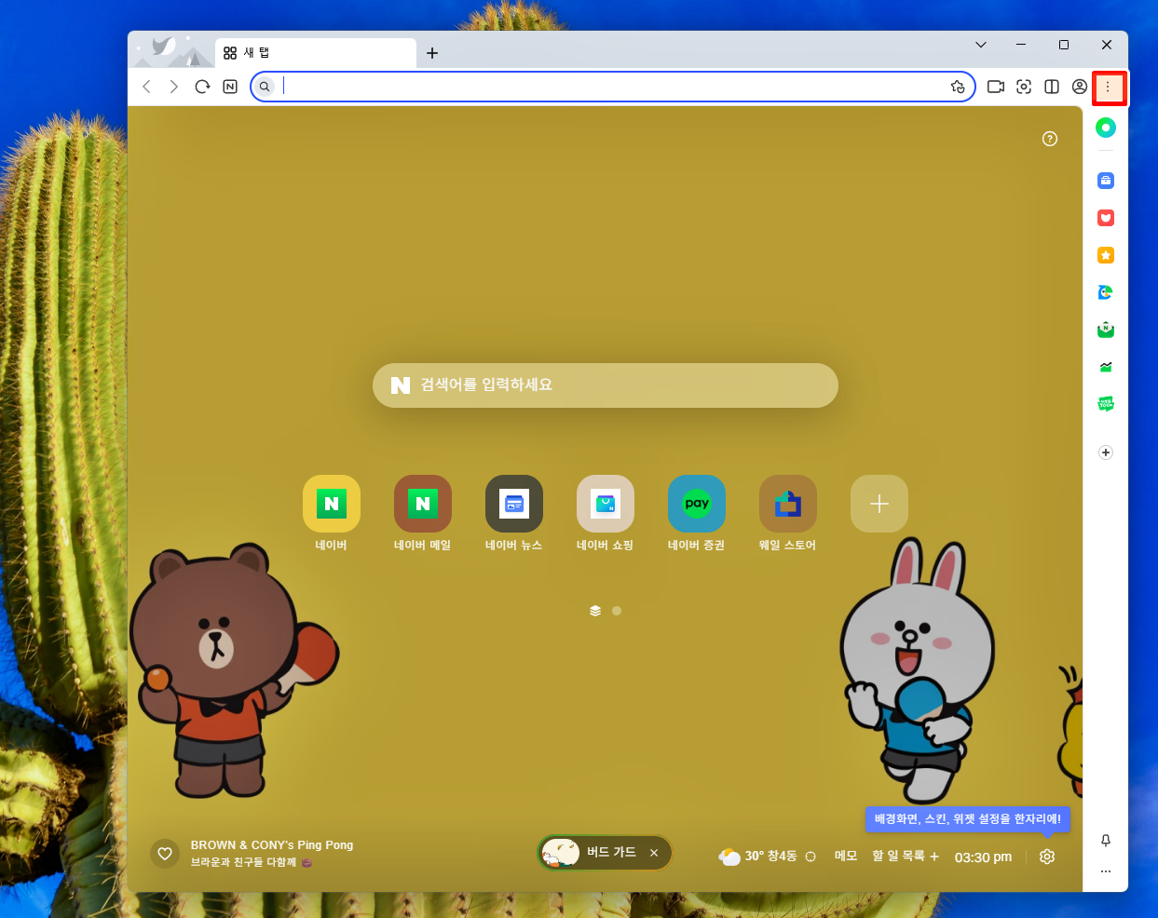Open the help question mark icon
1158x918 pixels.
(1050, 139)
